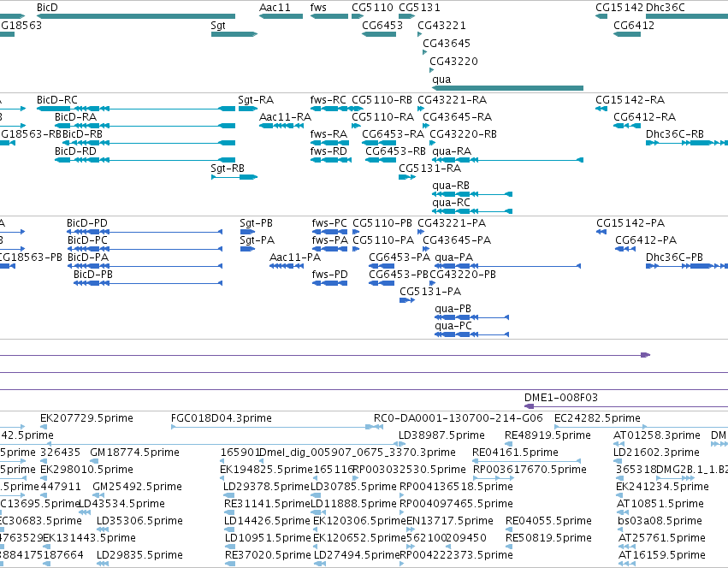Select the RE31141.5prime EST label
Screen dimensions: 728x568
pyautogui.click(x=267, y=504)
